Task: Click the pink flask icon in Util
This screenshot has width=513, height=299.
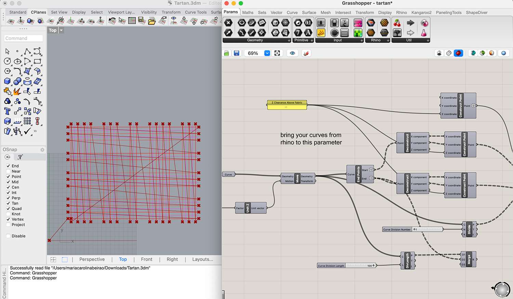Action: [x=424, y=33]
